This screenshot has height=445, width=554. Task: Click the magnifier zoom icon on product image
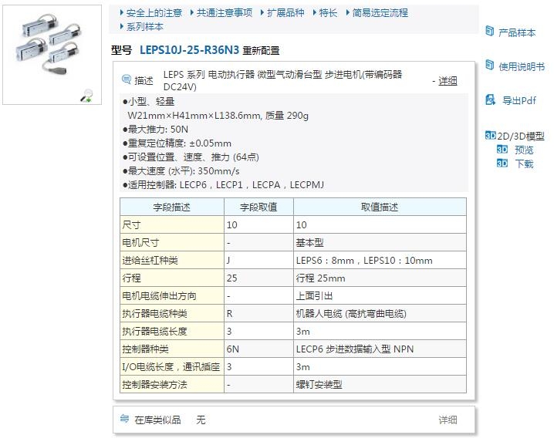tap(87, 95)
